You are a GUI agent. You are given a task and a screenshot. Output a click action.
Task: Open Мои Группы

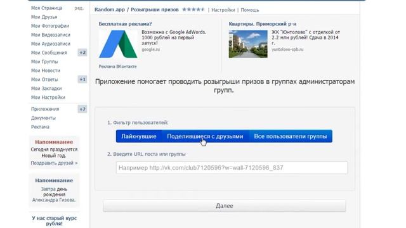coord(44,61)
